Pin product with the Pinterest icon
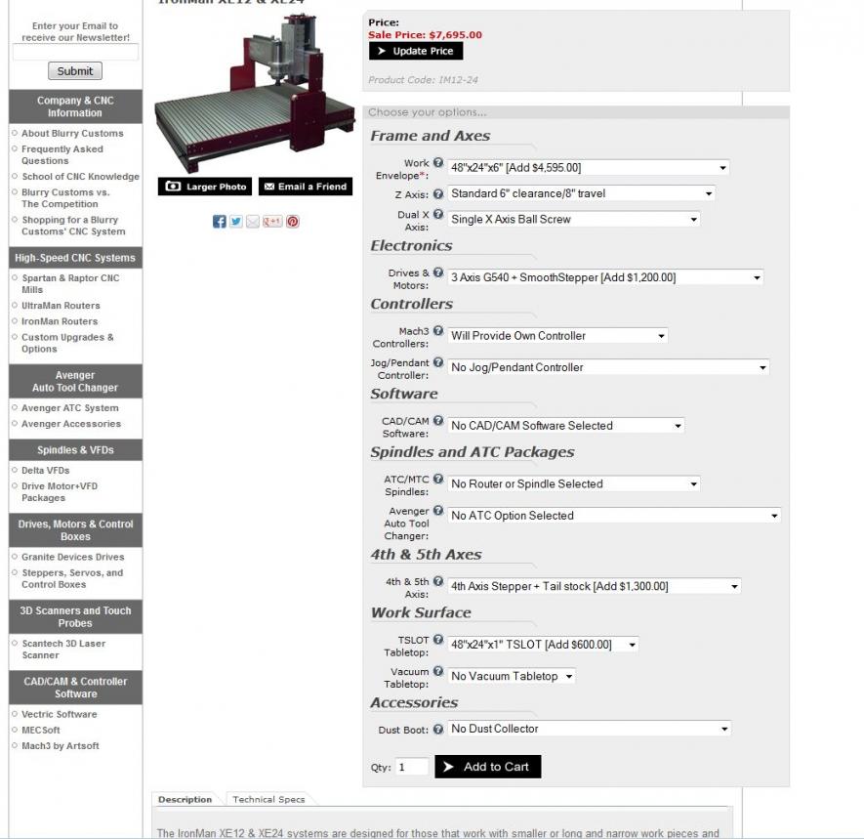 (293, 222)
